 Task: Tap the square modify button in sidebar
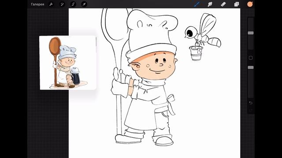pyautogui.click(x=251, y=58)
